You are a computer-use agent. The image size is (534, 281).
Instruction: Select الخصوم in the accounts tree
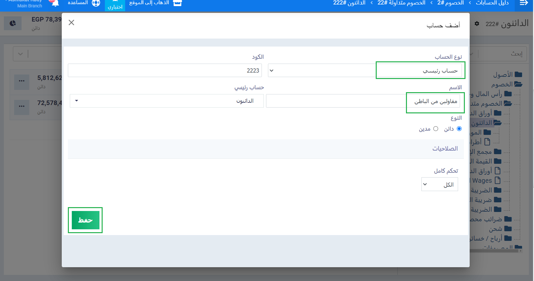(x=502, y=84)
